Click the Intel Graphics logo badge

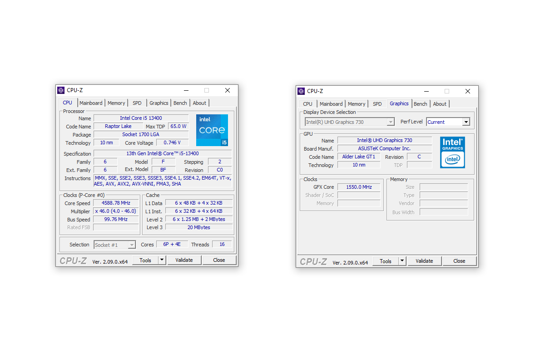pos(452,152)
